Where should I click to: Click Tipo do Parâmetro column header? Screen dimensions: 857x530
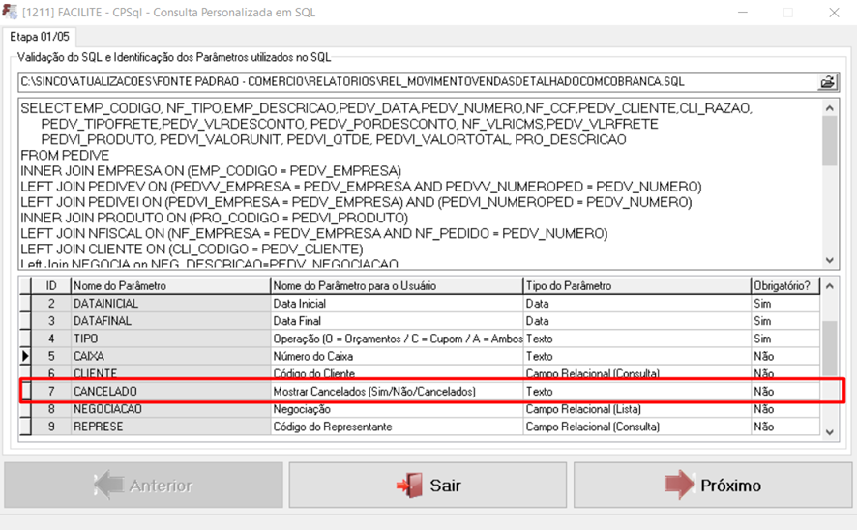tap(636, 285)
